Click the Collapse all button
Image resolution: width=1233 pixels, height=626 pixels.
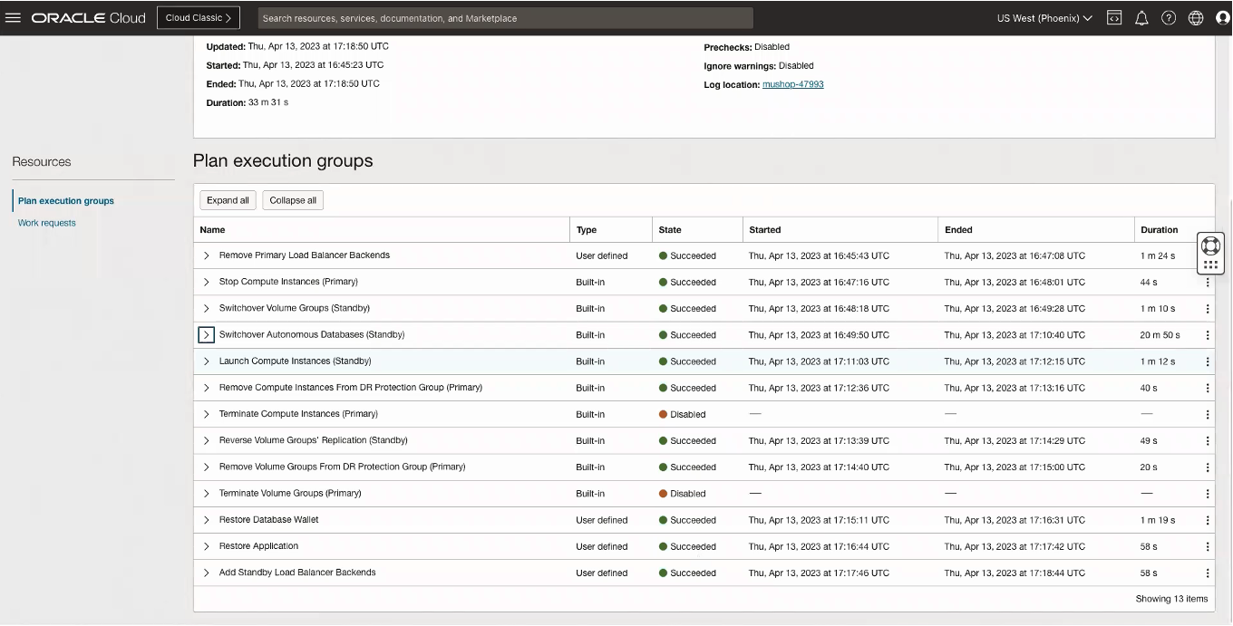292,199
